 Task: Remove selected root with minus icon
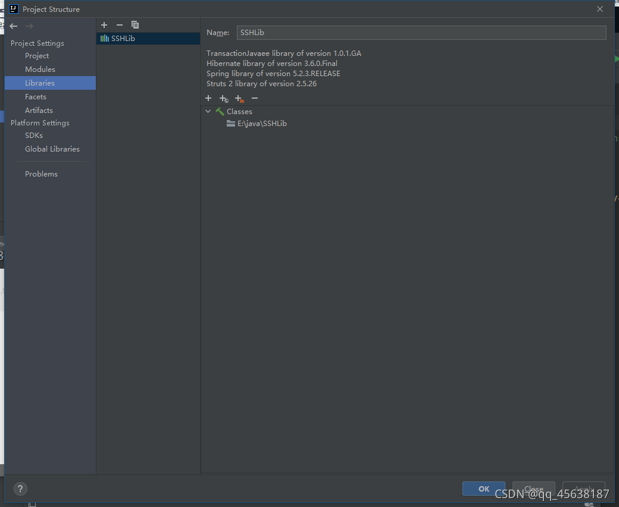(255, 98)
